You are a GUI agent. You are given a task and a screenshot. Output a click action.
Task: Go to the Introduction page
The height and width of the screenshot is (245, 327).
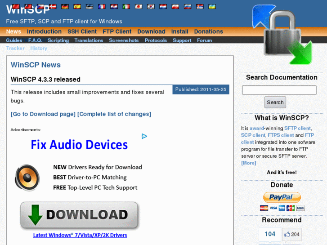(x=44, y=31)
